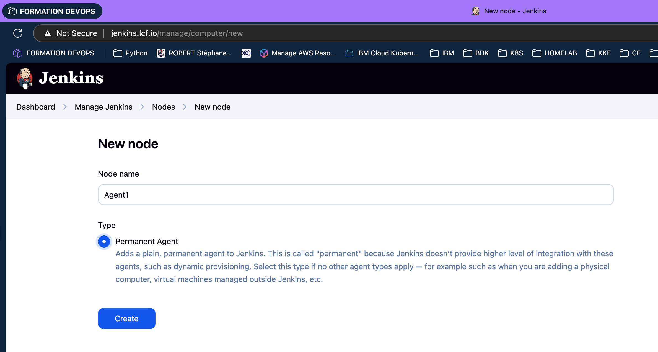Open ROBERT Stéphane bookmark
The image size is (658, 352).
click(x=194, y=53)
